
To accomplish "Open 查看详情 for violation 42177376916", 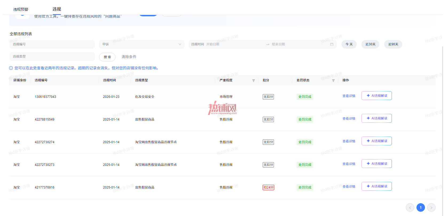I will coord(349,187).
